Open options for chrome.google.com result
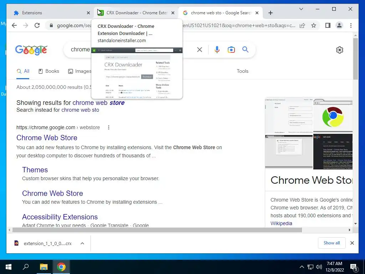Screen dimensions: 365x274 pos(108,127)
